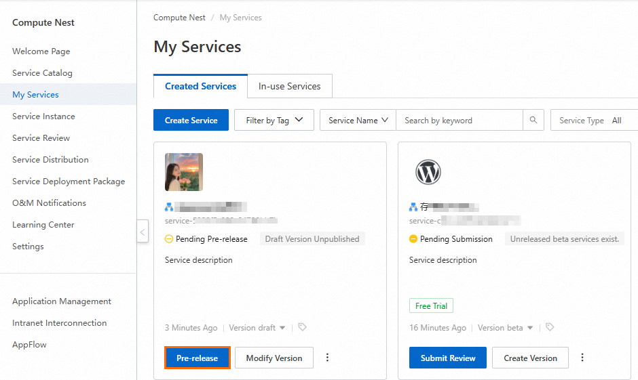638x380 pixels.
Task: Open Service Catalog in sidebar
Action: pyautogui.click(x=42, y=73)
